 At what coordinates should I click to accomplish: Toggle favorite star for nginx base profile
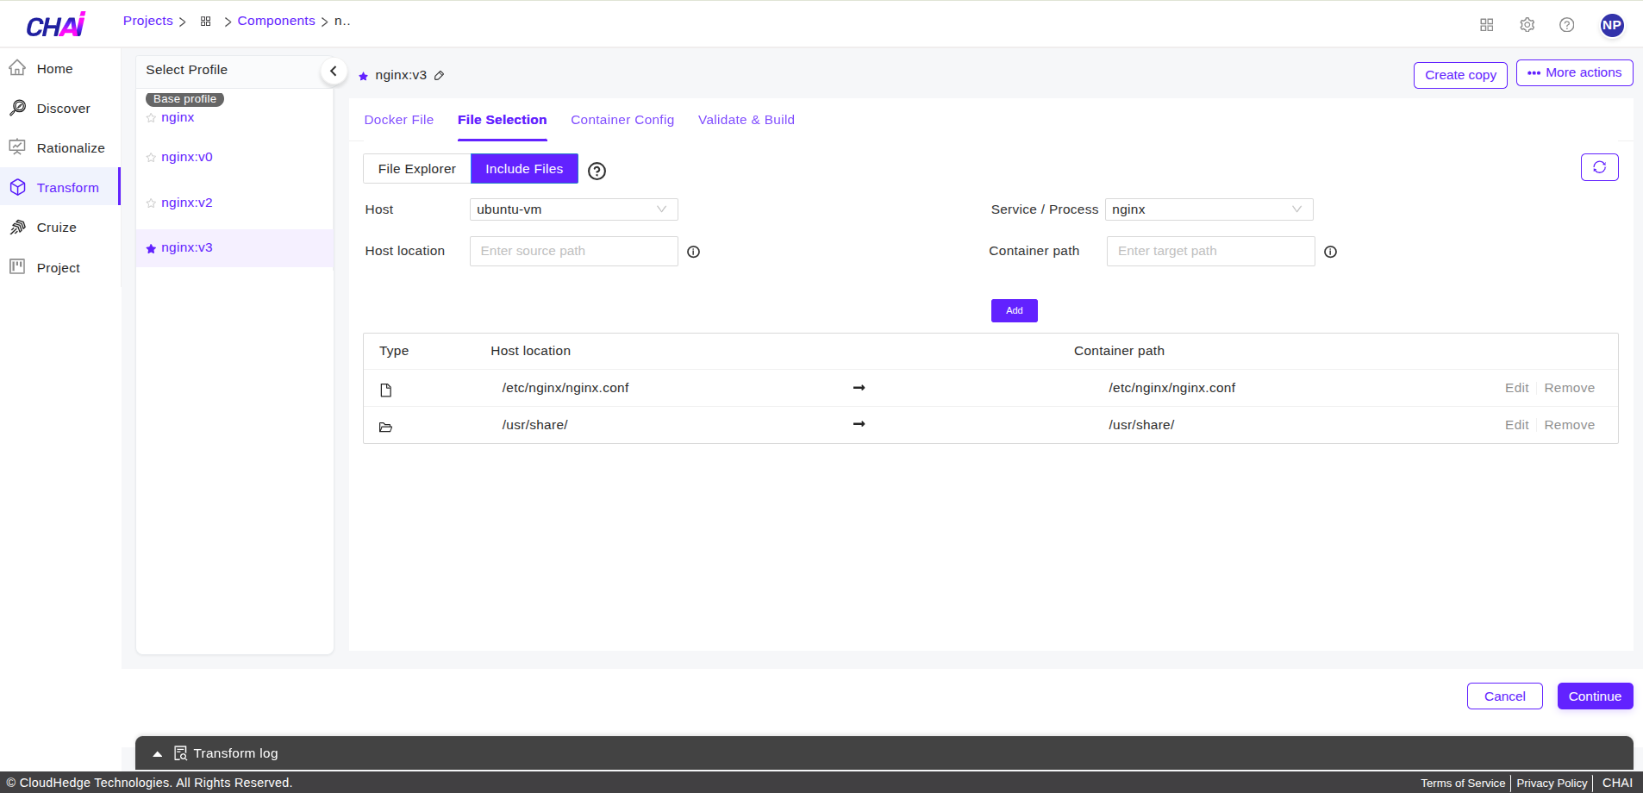[x=152, y=118]
